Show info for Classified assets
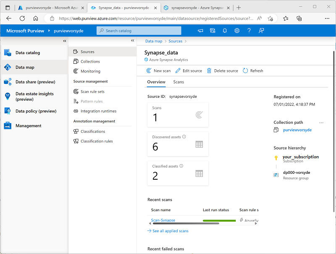 181,166
